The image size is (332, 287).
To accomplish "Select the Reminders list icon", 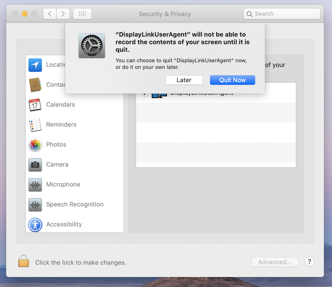I will pos(35,125).
